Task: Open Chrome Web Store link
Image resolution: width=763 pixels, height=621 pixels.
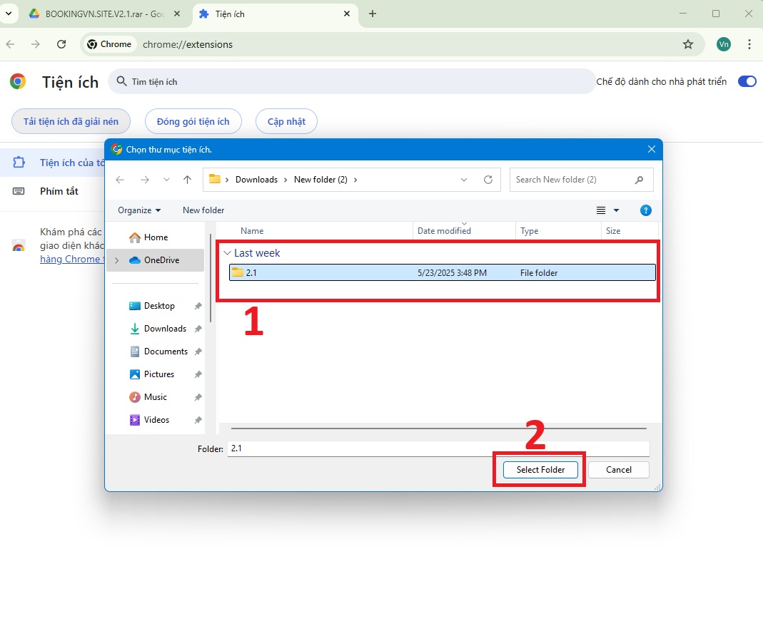Action: pos(72,260)
